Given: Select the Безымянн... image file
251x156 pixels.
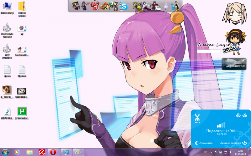Looking at the screenshot, I should (x=22, y=51).
